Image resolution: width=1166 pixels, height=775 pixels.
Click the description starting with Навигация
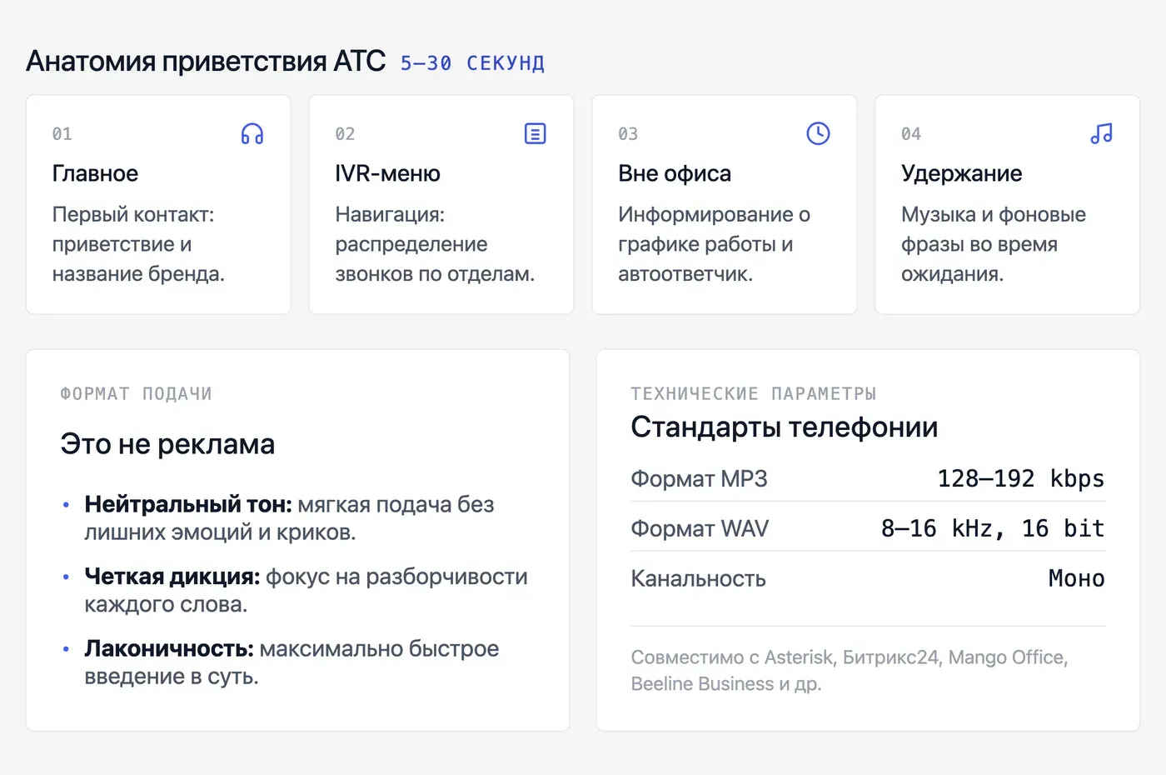[x=435, y=244]
